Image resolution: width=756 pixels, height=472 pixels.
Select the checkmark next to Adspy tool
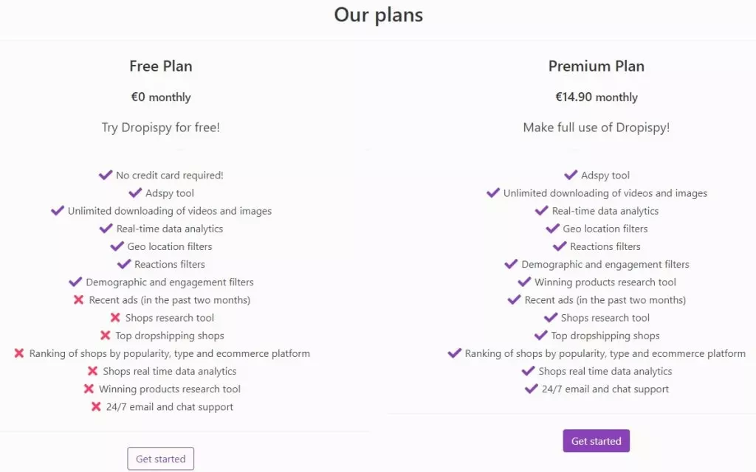coord(134,192)
